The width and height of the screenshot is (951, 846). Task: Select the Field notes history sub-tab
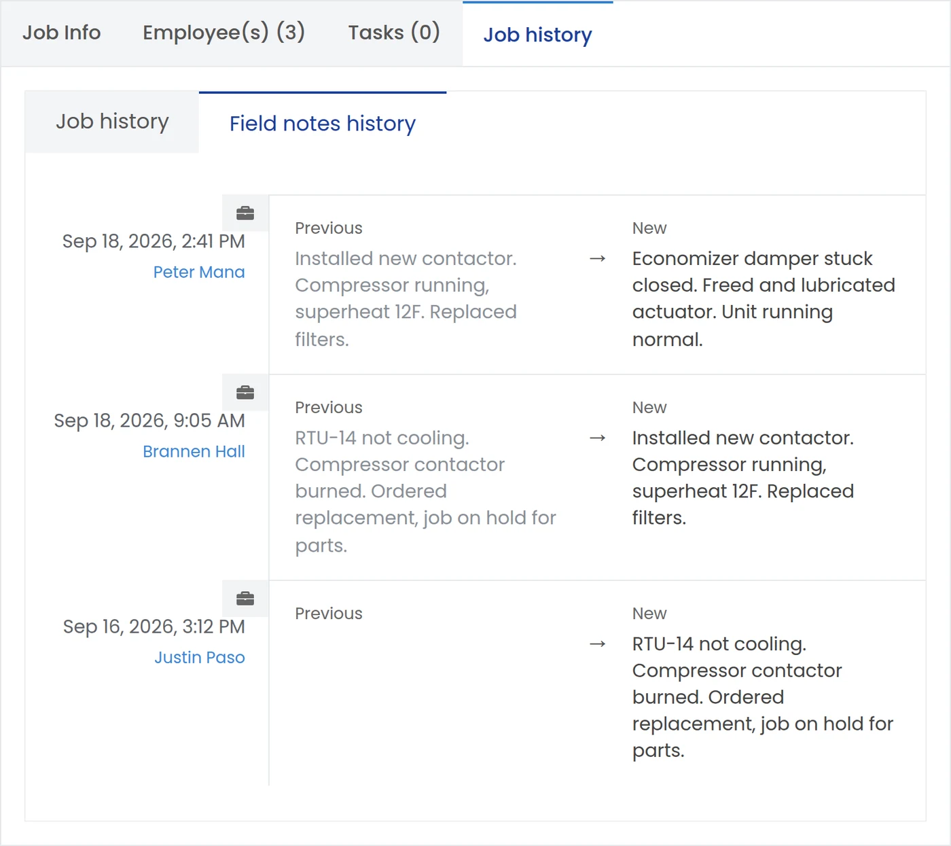tap(323, 124)
